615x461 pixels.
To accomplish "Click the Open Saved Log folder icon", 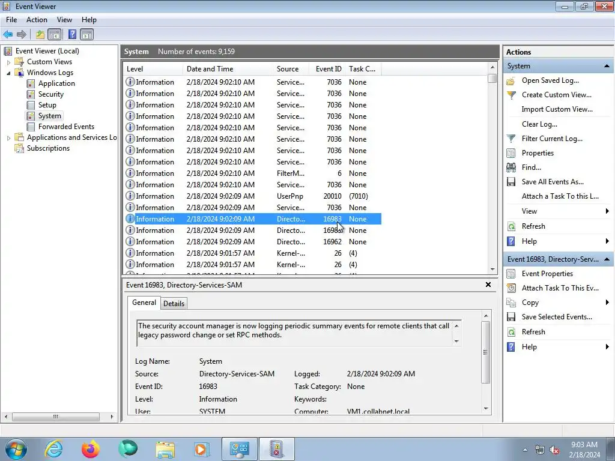I will (510, 81).
